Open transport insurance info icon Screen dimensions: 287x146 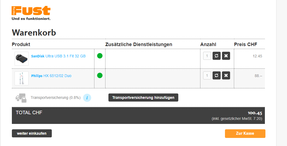pos(87,98)
